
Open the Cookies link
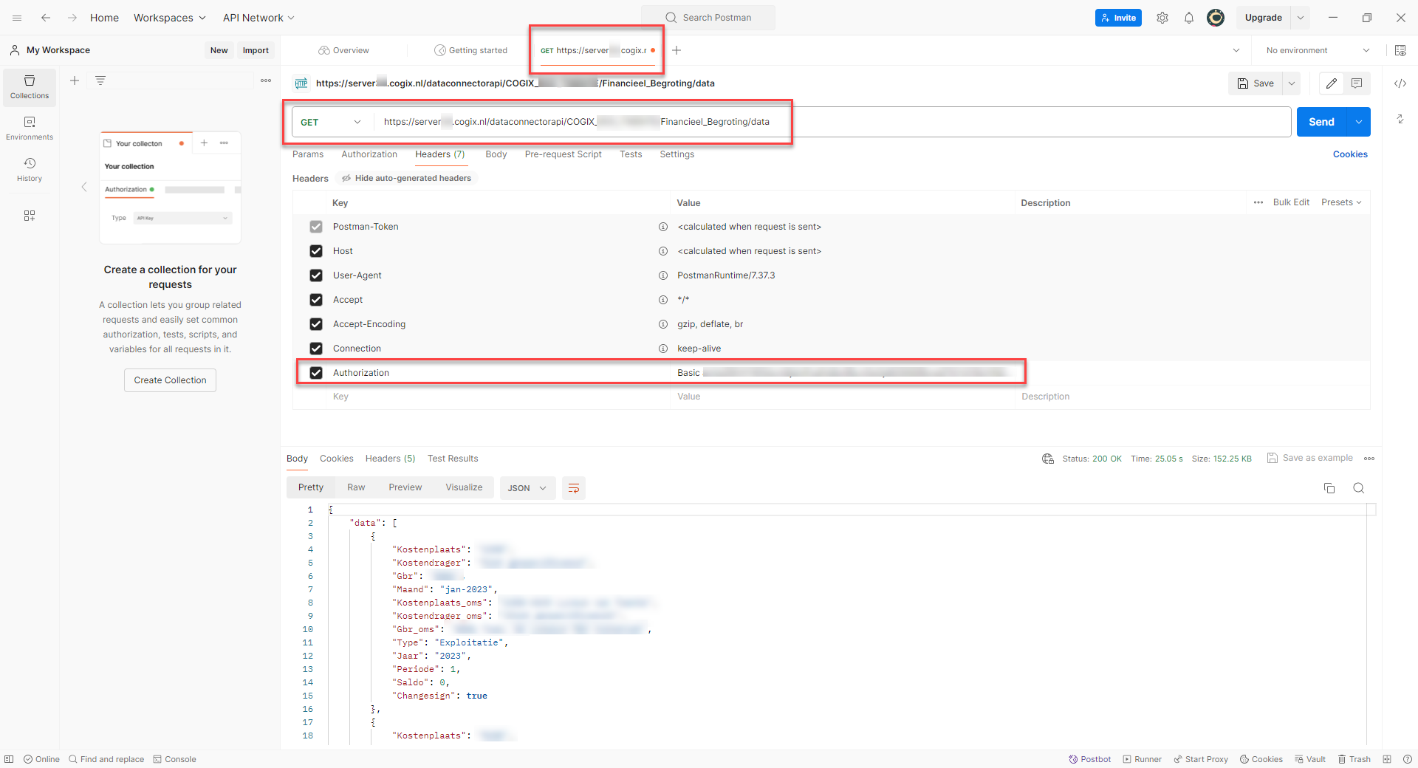pos(1350,154)
